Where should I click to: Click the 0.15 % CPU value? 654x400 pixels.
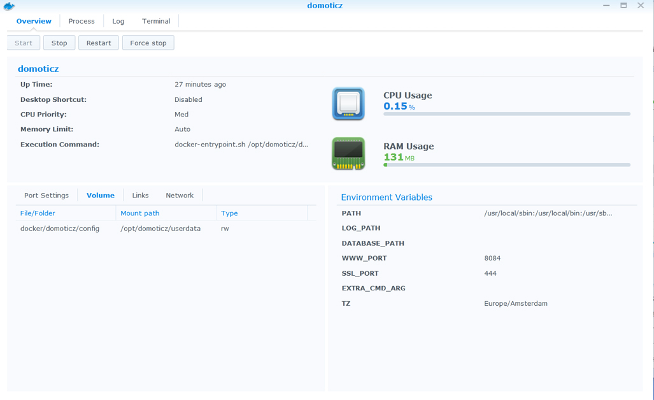[399, 106]
